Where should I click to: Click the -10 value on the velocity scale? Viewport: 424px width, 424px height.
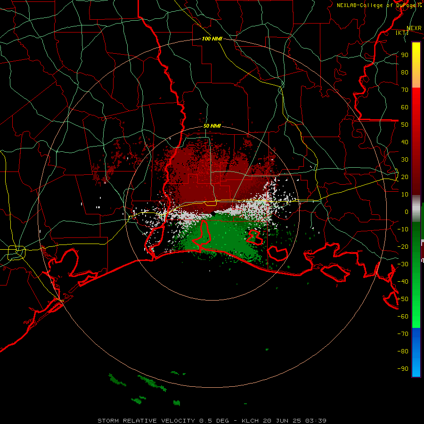tap(403, 229)
